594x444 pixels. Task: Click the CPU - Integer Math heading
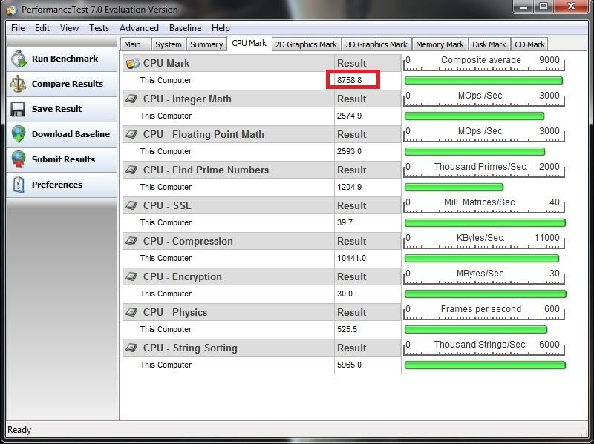coord(187,99)
